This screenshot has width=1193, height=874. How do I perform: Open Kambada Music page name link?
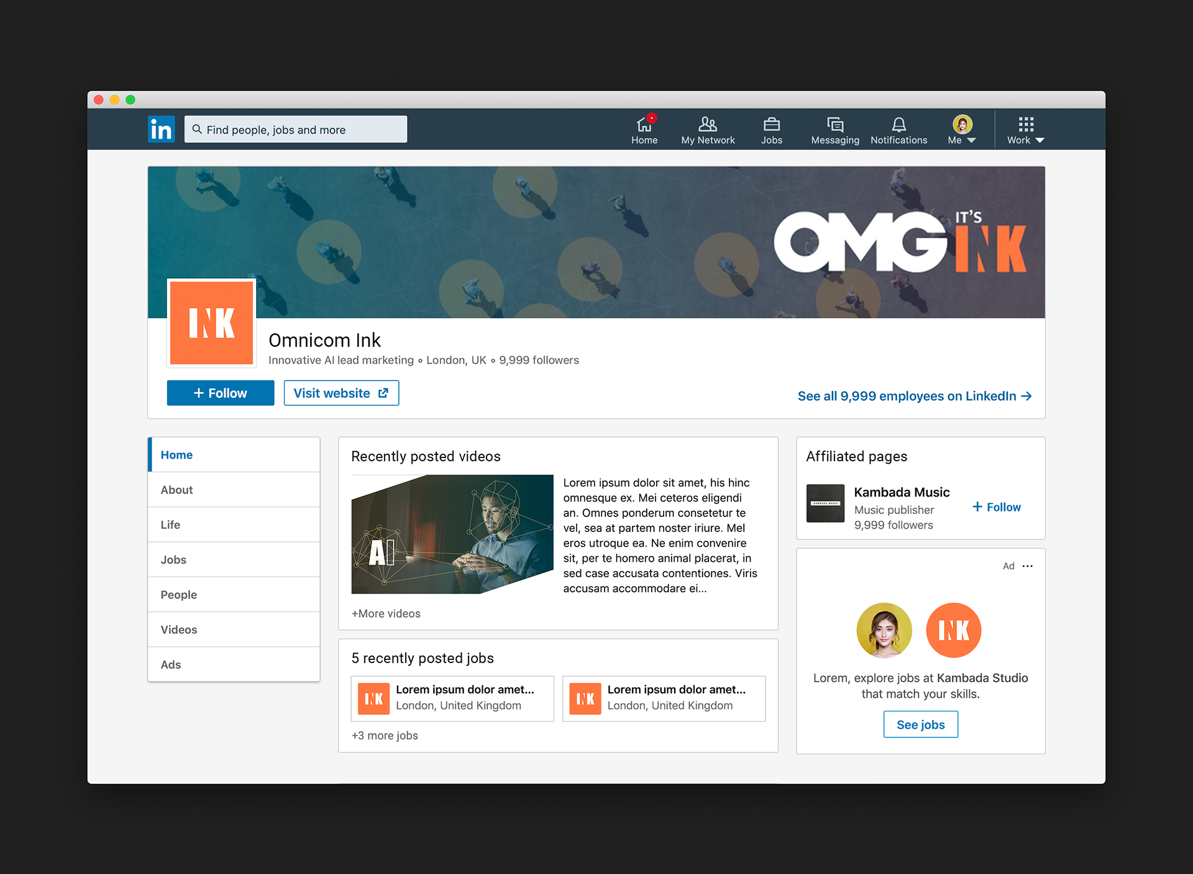click(902, 492)
